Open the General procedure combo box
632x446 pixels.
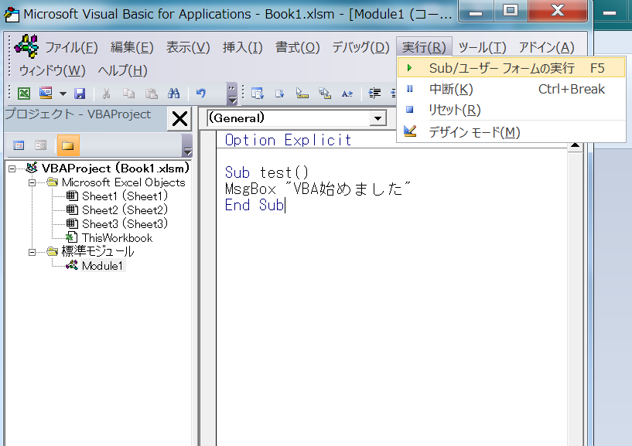(377, 118)
